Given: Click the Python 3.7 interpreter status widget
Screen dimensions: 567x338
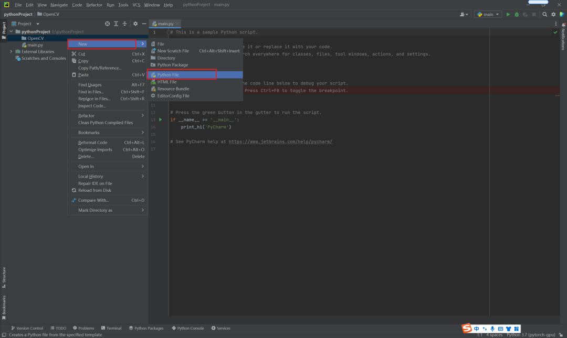Looking at the screenshot, I should tap(530, 335).
